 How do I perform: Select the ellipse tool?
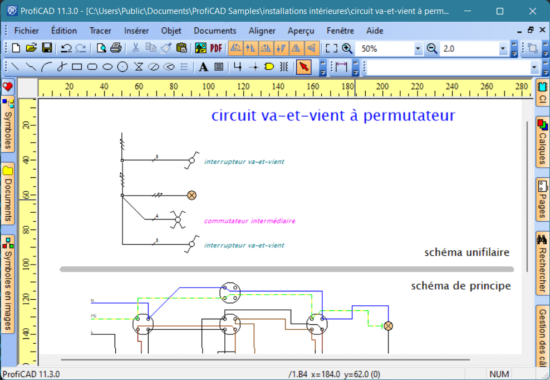coord(107,66)
